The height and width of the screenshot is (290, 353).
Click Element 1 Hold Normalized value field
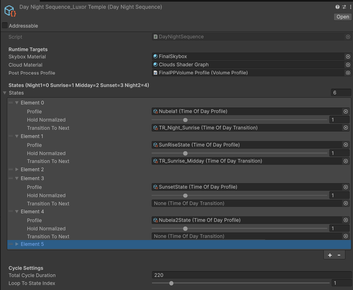(x=339, y=153)
